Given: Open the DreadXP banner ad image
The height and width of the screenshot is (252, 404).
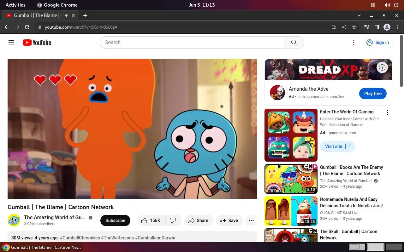Looking at the screenshot, I should pyautogui.click(x=328, y=70).
